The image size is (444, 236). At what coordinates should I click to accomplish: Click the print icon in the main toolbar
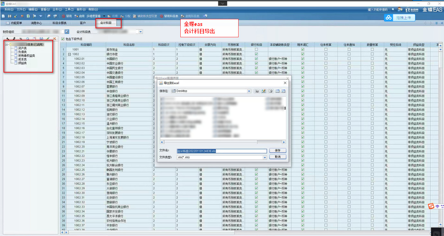pos(49,16)
